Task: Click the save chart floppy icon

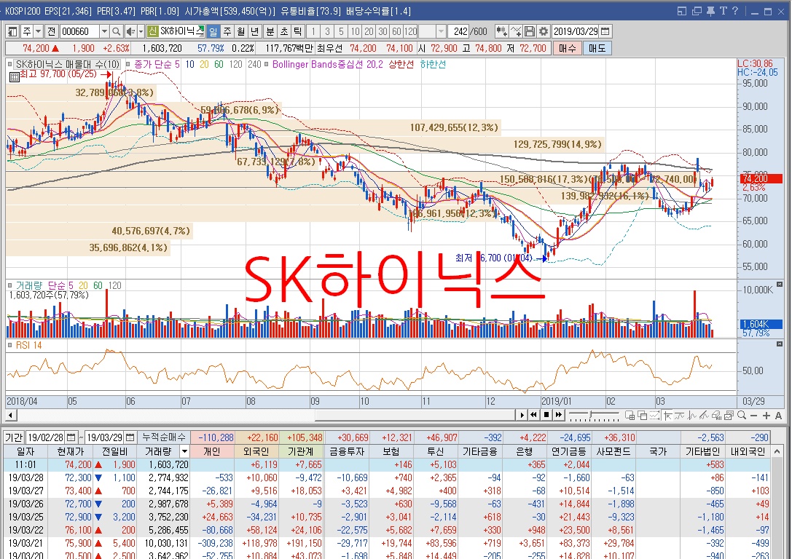Action: (x=530, y=31)
